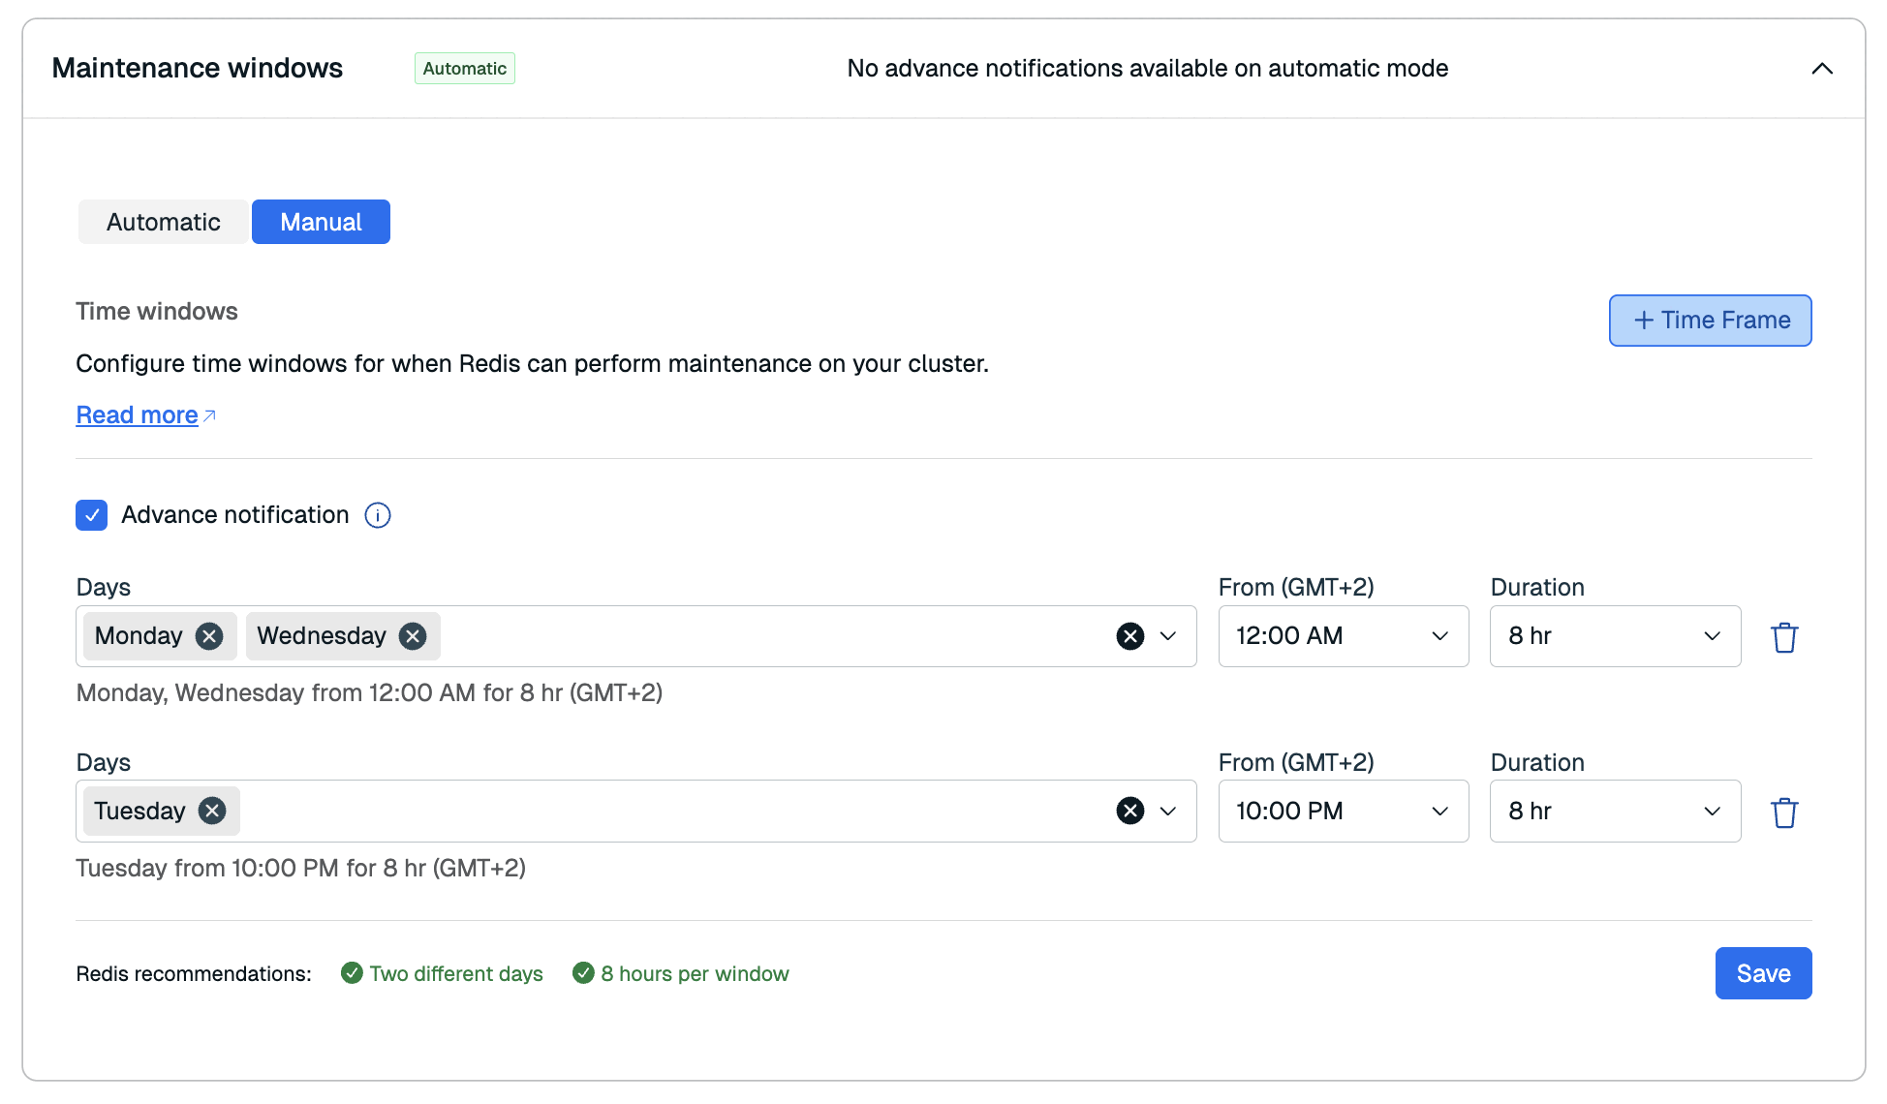Open the 10:00 PM start time dropdown

click(1343, 811)
